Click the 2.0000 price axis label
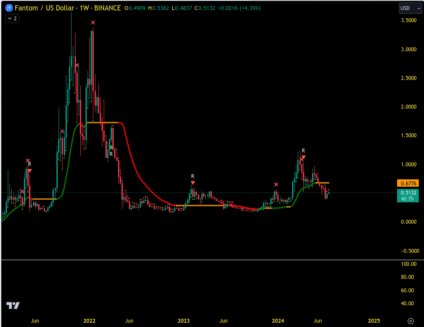Viewport: 424px width, 327px height. [408, 107]
